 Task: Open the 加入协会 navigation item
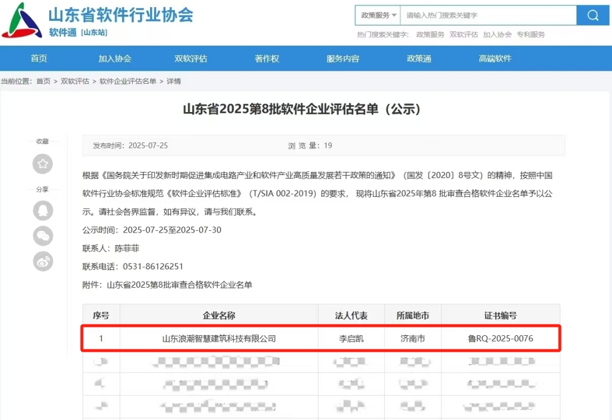pos(115,59)
